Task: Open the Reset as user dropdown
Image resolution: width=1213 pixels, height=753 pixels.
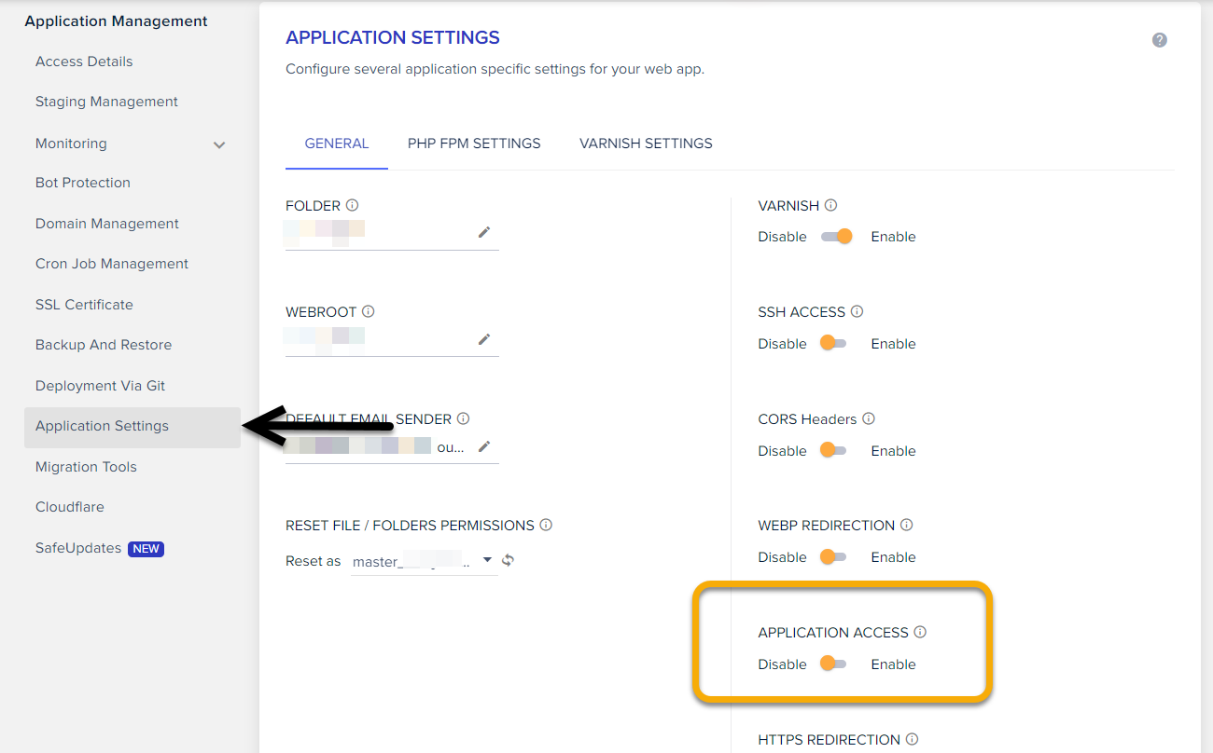Action: [487, 560]
